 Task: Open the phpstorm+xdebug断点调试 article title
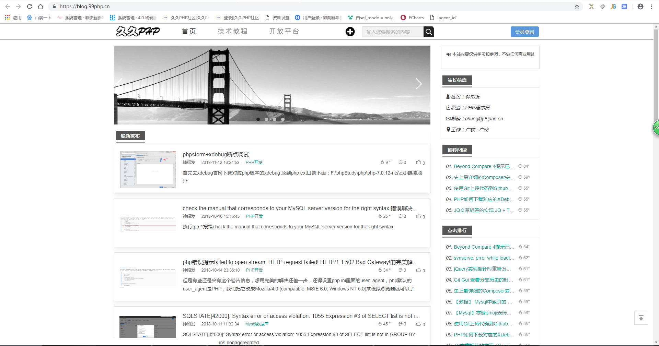216,155
